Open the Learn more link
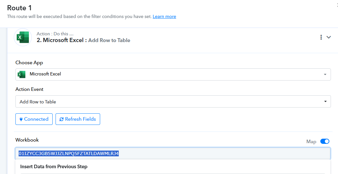The image size is (338, 174). point(164,17)
